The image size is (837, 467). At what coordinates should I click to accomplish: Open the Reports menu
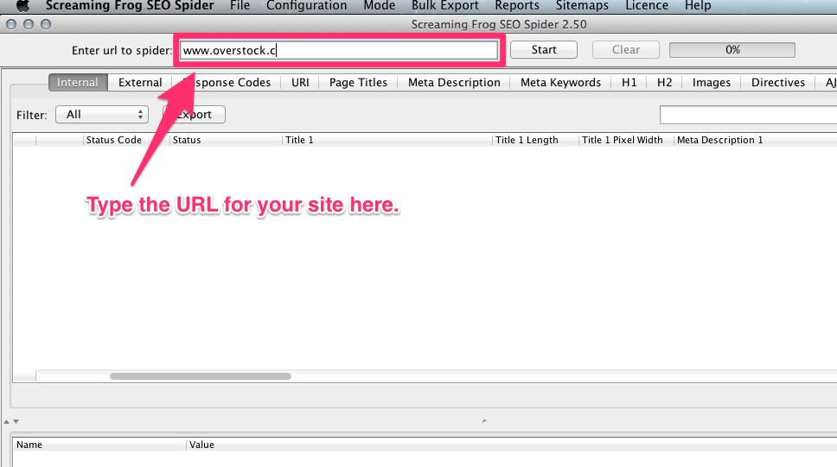coord(517,5)
